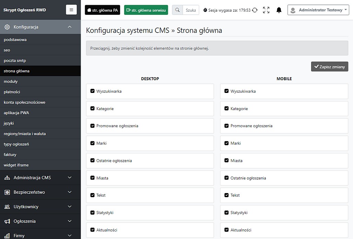Toggle Statystyki checkbox in DESKTOP column
Screen dimensions: 353x239
92,213
